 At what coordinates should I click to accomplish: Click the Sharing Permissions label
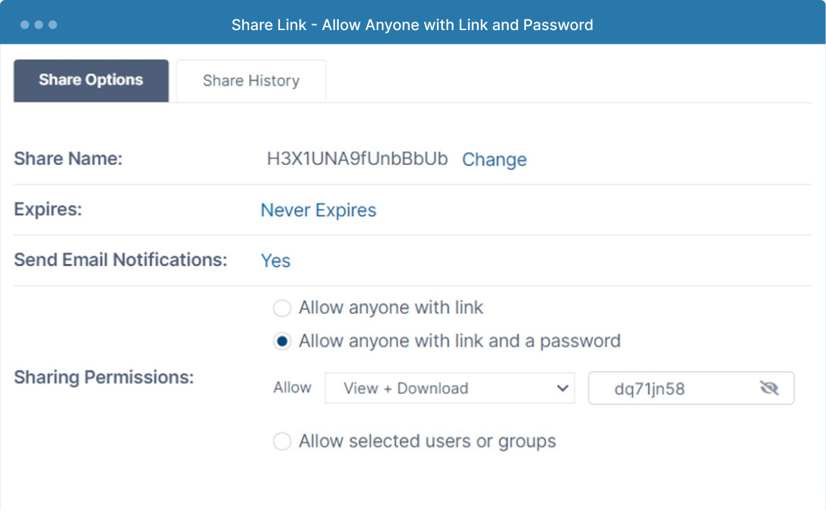click(104, 377)
